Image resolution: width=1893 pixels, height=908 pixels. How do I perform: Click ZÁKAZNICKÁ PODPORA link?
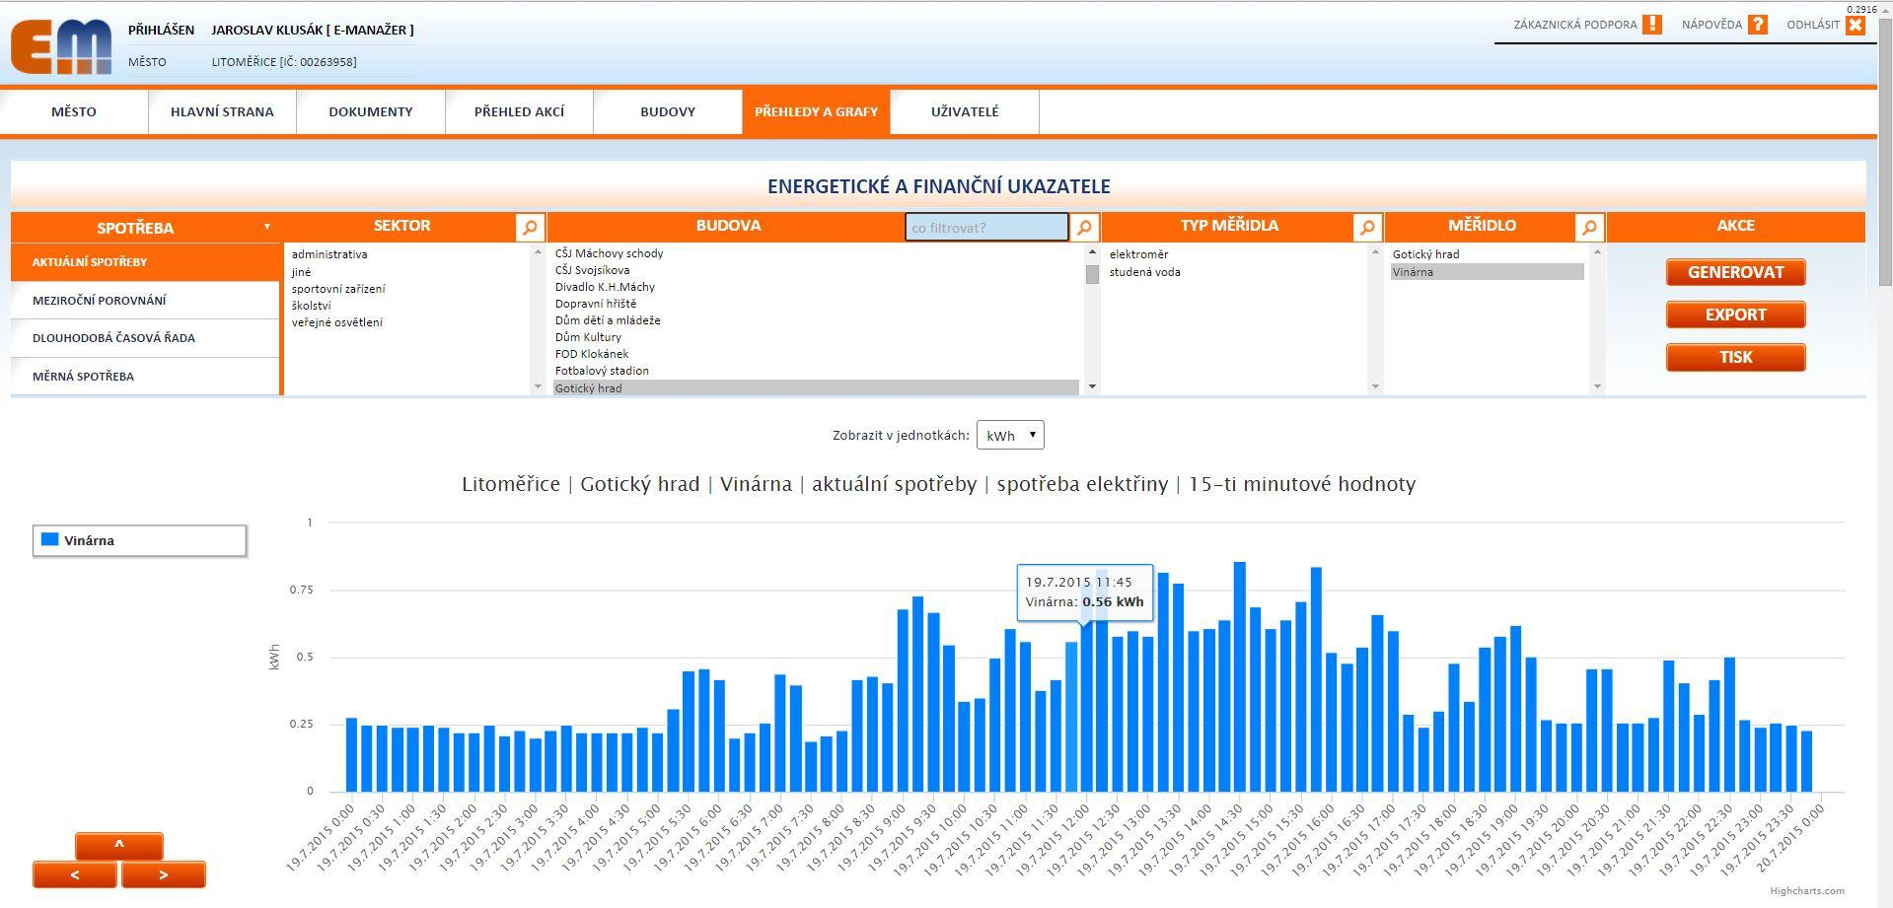click(x=1575, y=25)
